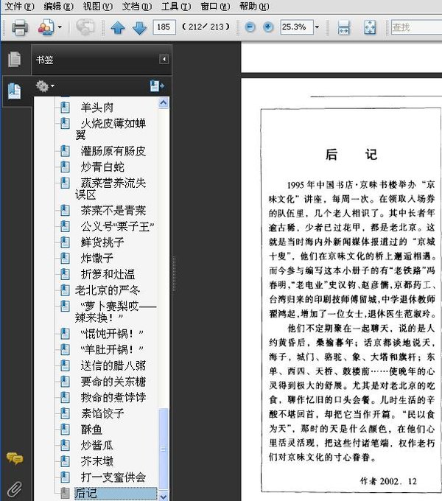442x501 pixels.
Task: Click the fit width scrolling mode icon
Action: (x=343, y=27)
